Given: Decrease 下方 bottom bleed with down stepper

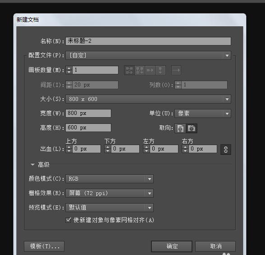Looking at the screenshot, I should click(108, 151).
